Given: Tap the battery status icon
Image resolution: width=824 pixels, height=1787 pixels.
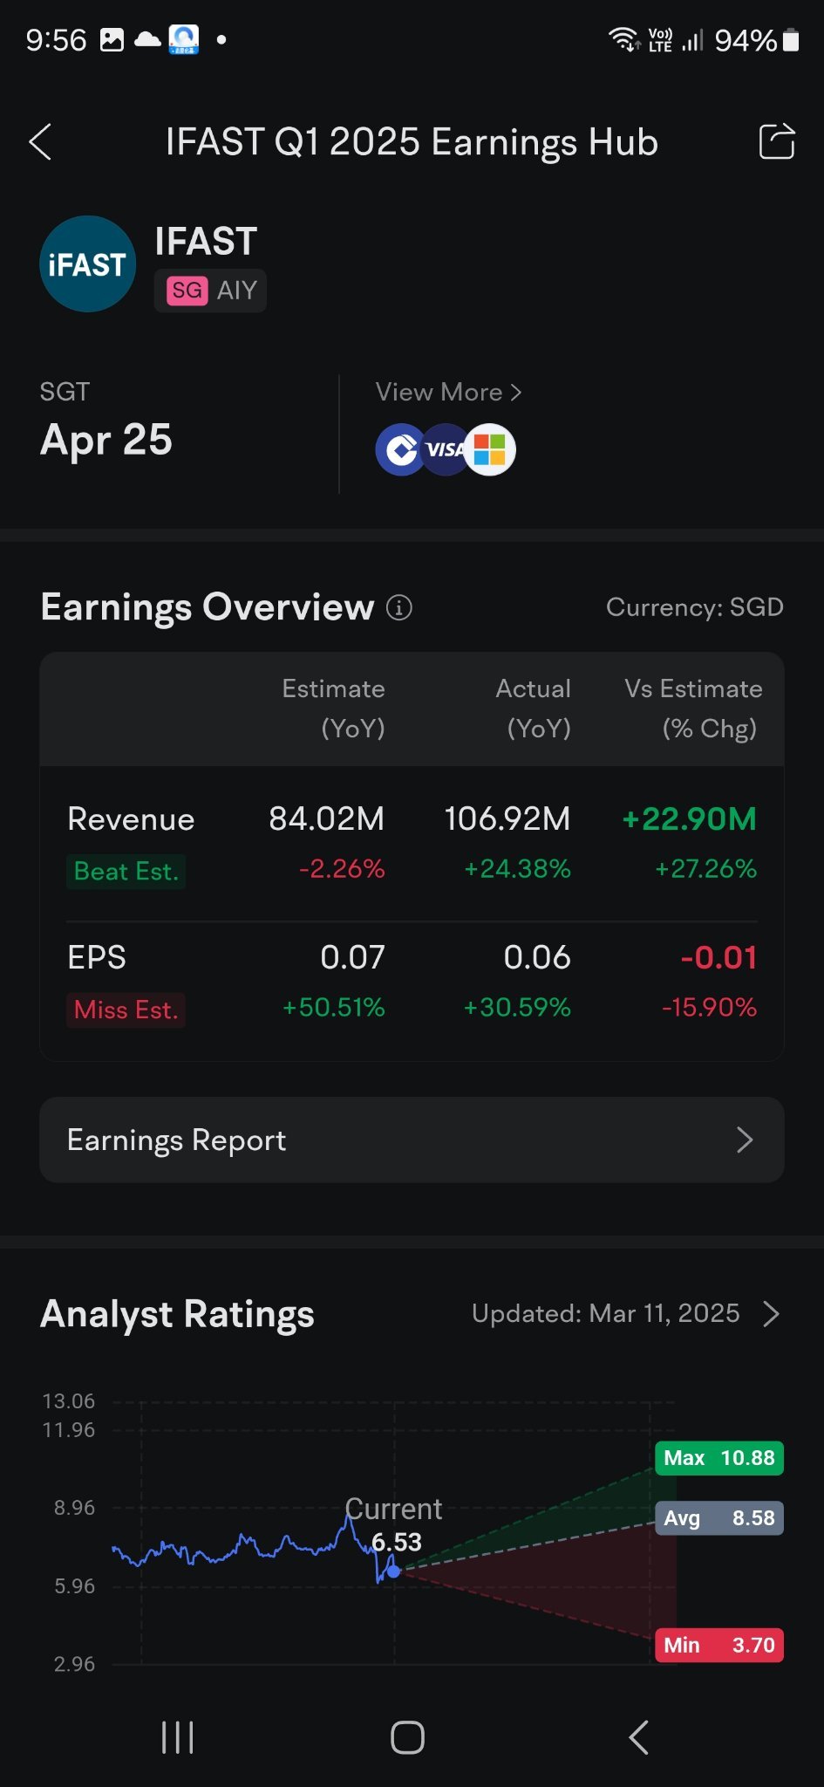Looking at the screenshot, I should point(791,40).
